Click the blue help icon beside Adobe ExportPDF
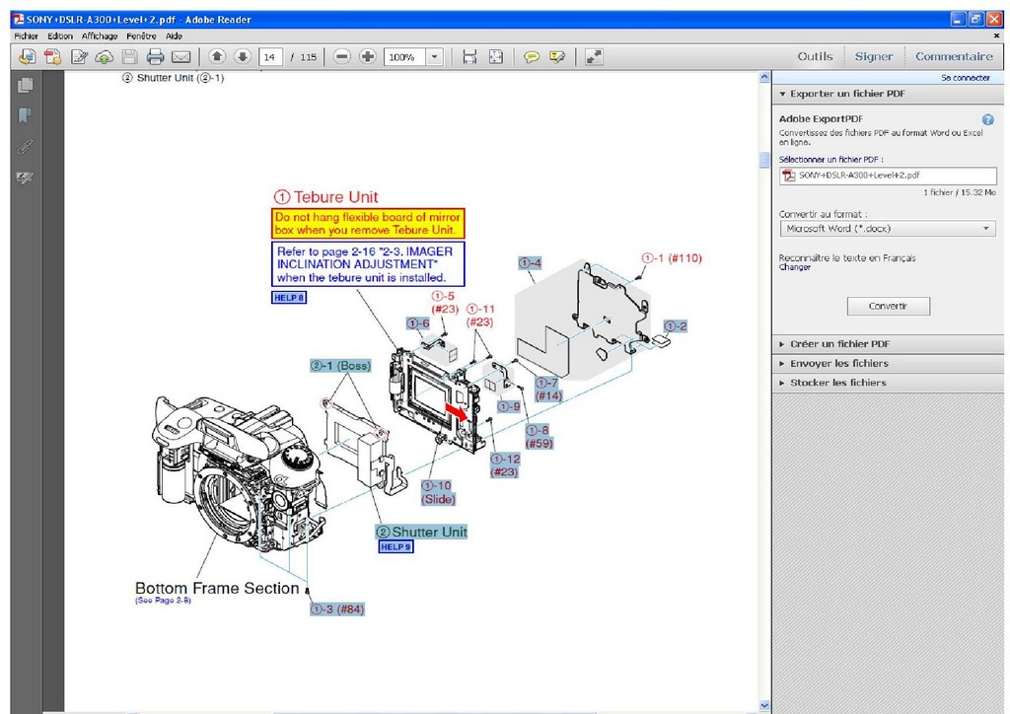This screenshot has width=1010, height=714. click(x=988, y=119)
